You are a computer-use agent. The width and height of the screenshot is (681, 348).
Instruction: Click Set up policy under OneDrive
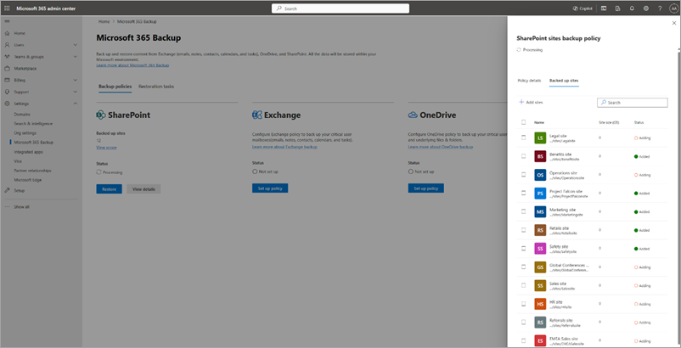[x=426, y=188]
